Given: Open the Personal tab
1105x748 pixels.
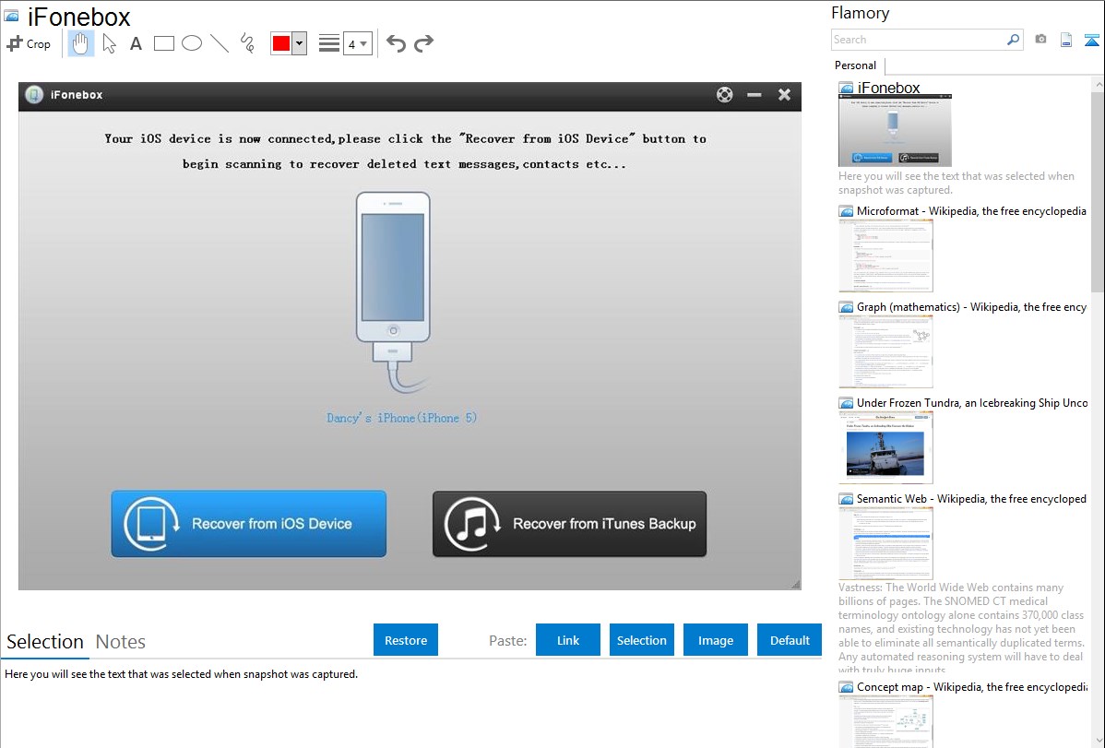Looking at the screenshot, I should click(x=856, y=65).
